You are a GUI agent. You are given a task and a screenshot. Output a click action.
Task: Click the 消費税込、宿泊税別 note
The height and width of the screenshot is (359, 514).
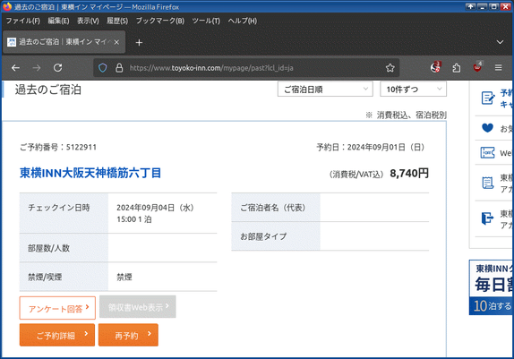click(407, 115)
